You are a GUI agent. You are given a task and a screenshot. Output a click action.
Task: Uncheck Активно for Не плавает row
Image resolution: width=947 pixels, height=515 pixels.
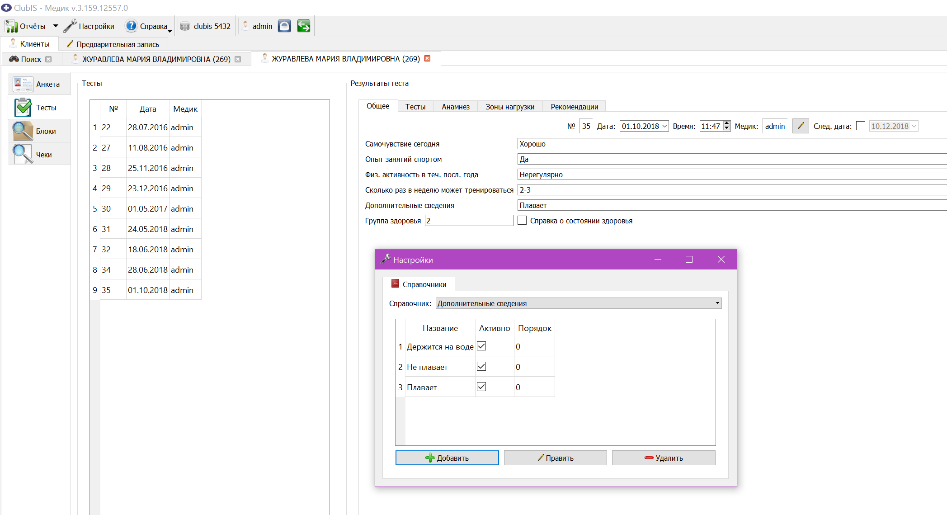tap(481, 367)
